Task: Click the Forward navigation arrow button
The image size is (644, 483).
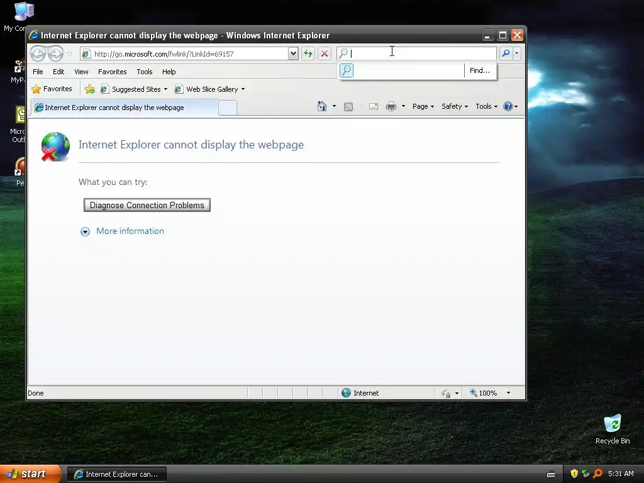Action: point(55,53)
